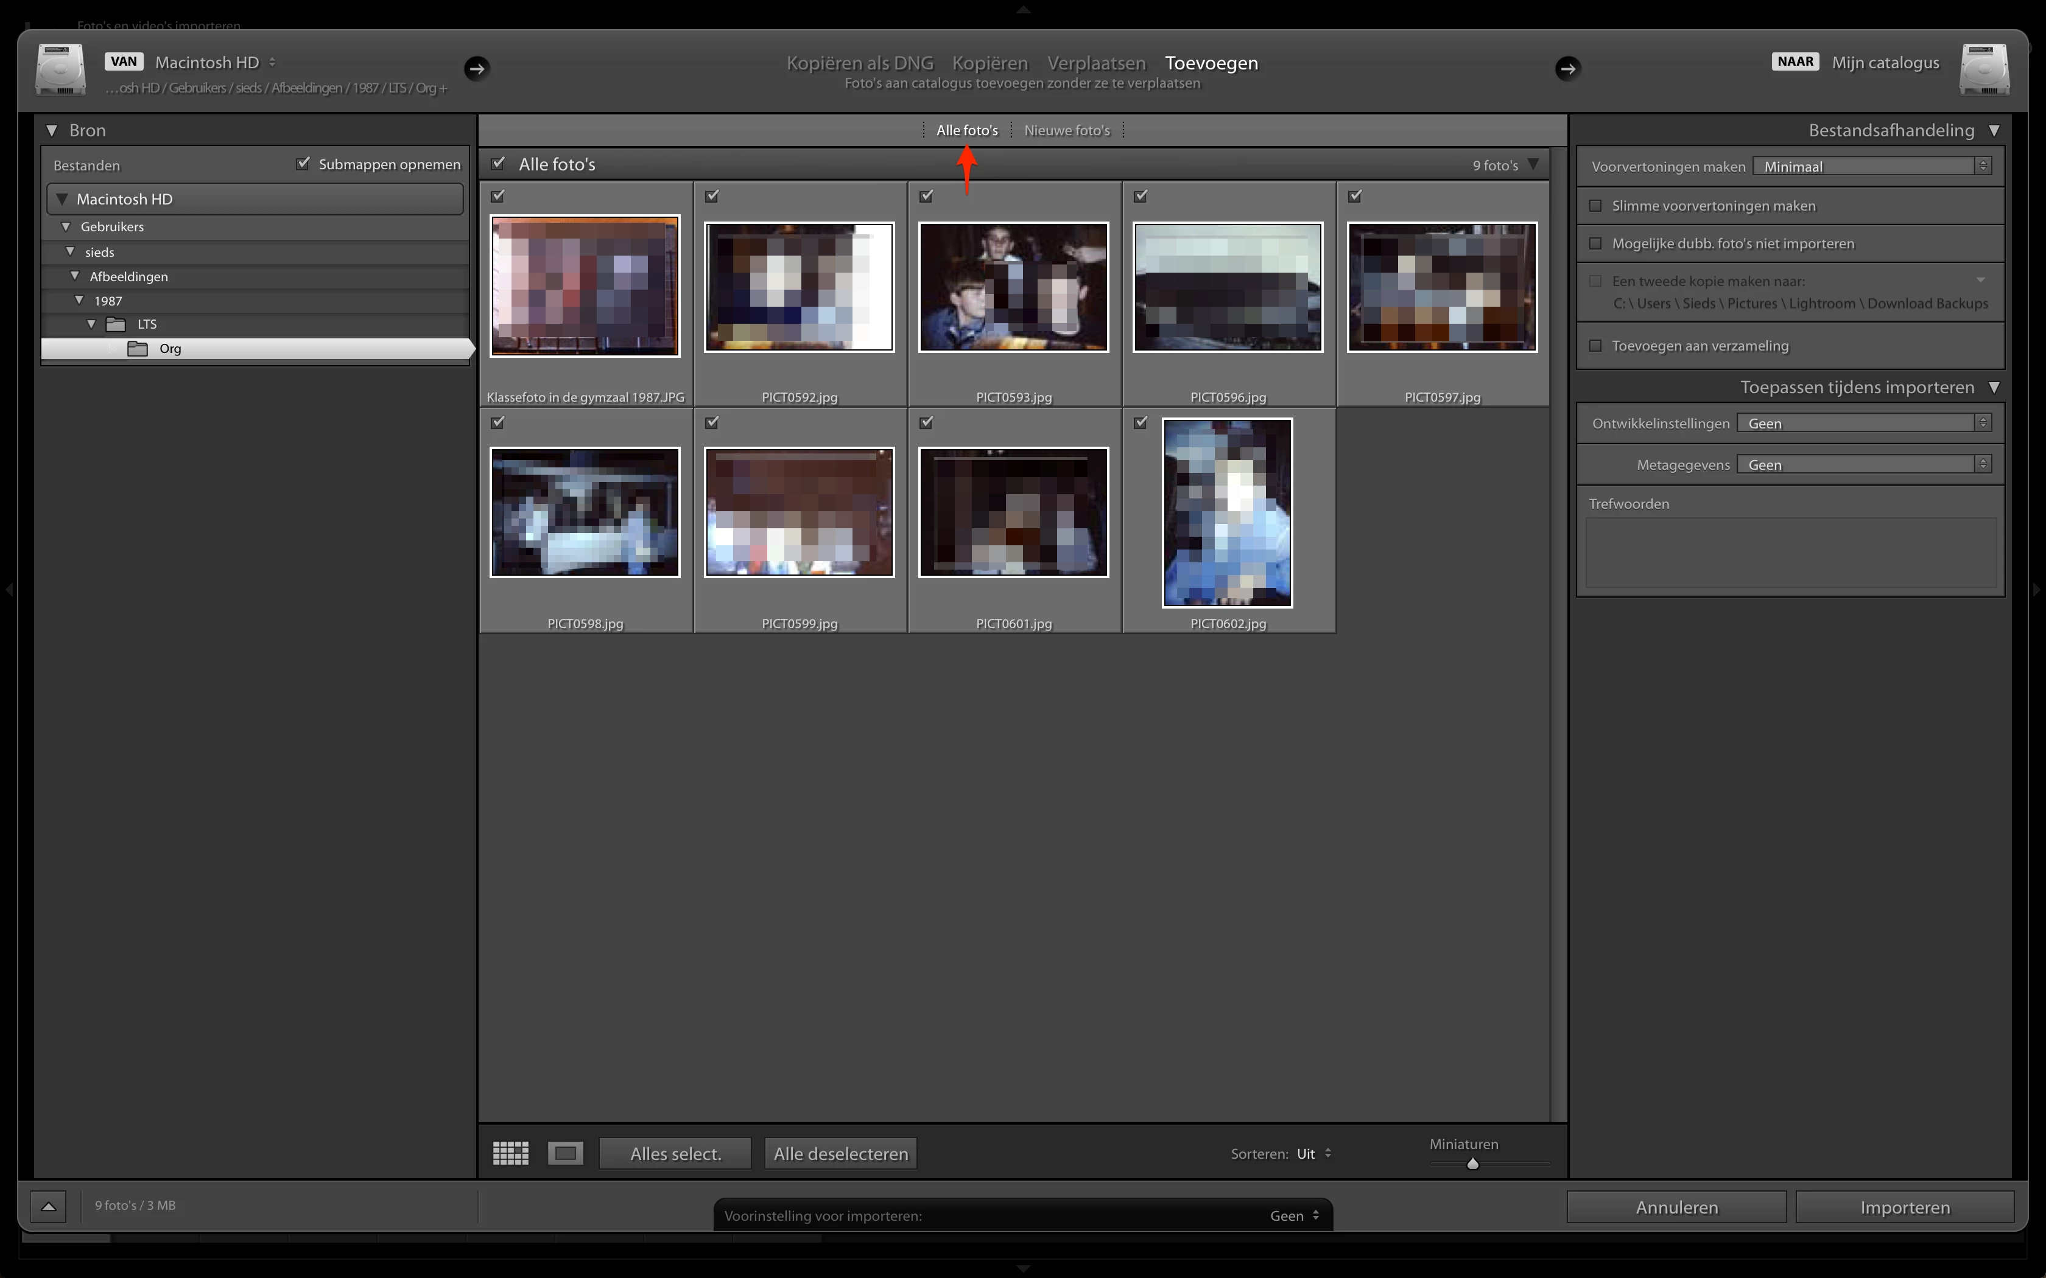This screenshot has width=2046, height=1278.
Task: Adjust the Miniaturen size slider
Action: [x=1473, y=1164]
